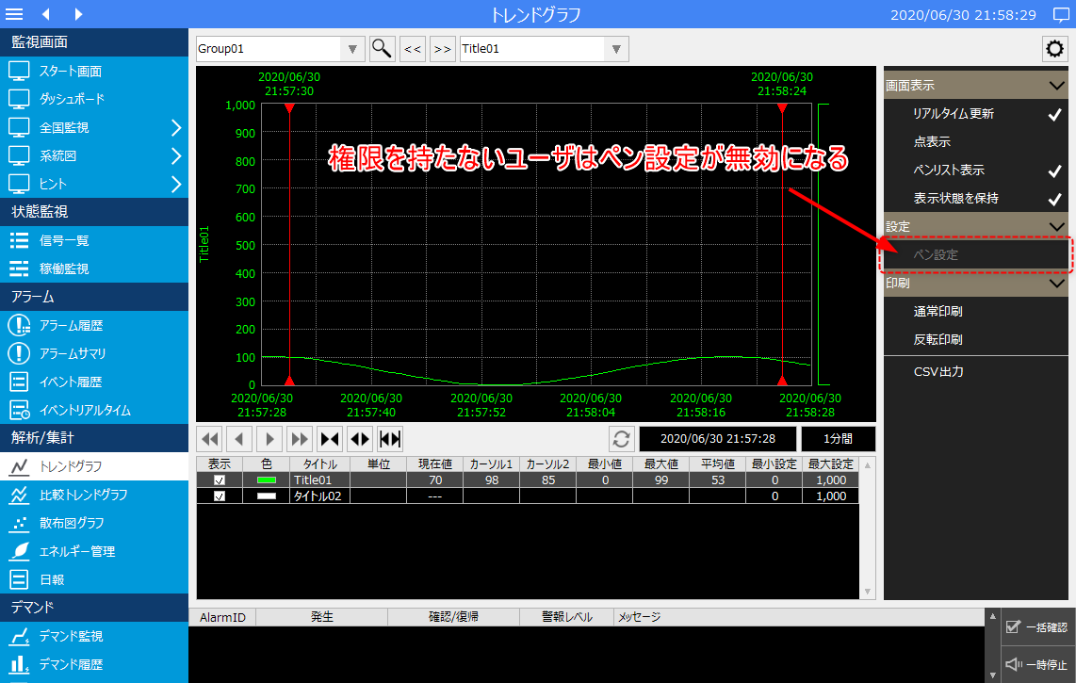The width and height of the screenshot is (1076, 683).
Task: Select アラーム履歴 in the sidebar
Action: tap(71, 325)
